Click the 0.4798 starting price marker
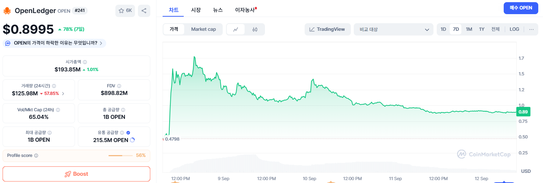 pos(172,139)
